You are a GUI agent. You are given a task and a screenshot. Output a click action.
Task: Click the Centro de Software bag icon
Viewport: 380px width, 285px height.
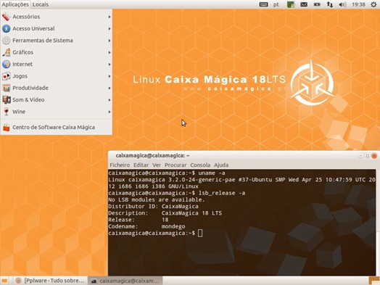tap(6, 127)
